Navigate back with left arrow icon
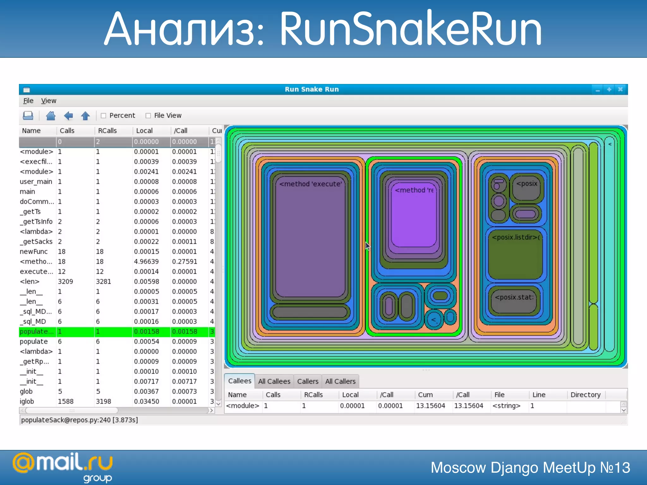Viewport: 647px width, 485px height. (x=68, y=116)
